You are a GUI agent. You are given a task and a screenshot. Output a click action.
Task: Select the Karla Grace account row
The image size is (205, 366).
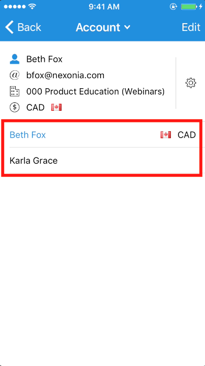[x=103, y=160]
